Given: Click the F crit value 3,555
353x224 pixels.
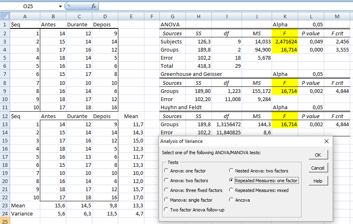Looking at the screenshot, I should pyautogui.click(x=337, y=50).
